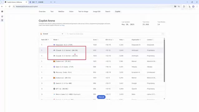Click the Qwen-2.5-Coder (FIM) model name

click(65, 67)
